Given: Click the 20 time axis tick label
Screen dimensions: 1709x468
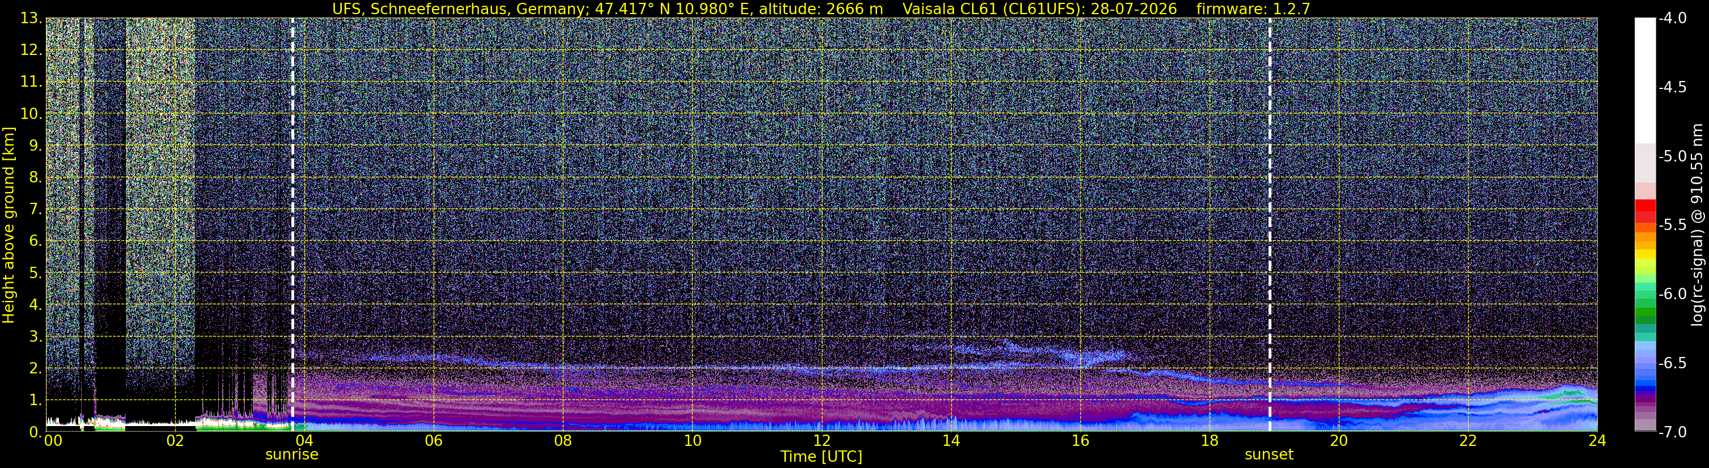Looking at the screenshot, I should click(x=1339, y=441).
